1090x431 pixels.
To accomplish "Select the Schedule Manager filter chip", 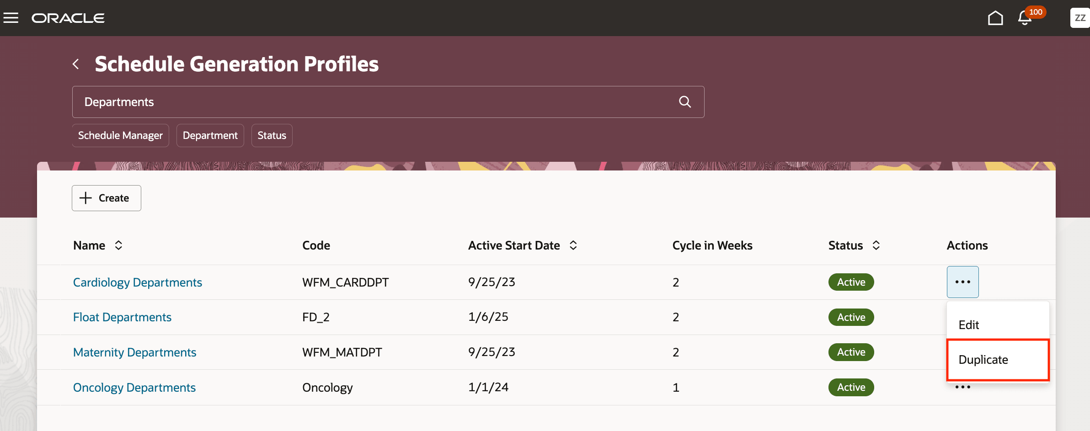I will [120, 135].
